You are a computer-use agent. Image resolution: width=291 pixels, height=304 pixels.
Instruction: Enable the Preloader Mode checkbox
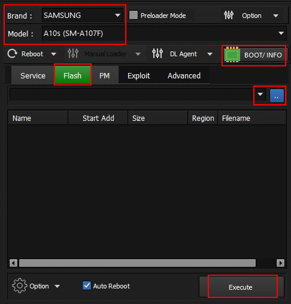tap(134, 15)
